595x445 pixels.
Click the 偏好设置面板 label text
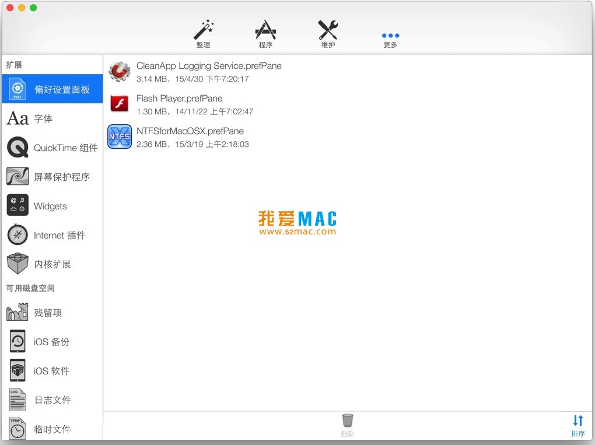tap(62, 90)
